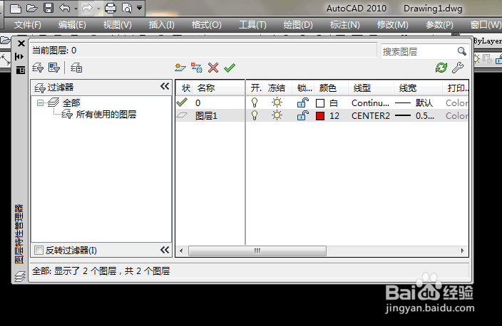Open the 文件(F) menu
The image size is (502, 326).
(x=28, y=25)
